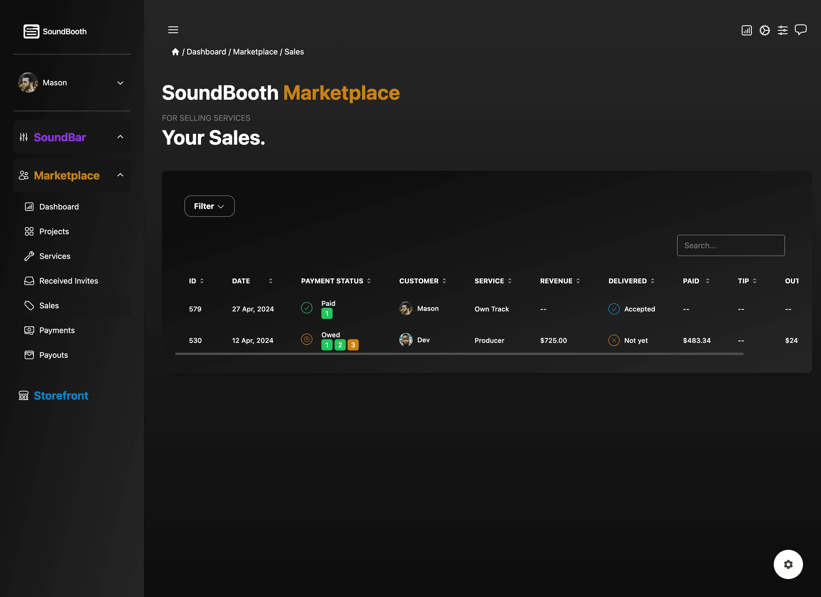Open the Filter dropdown
Screen dimensions: 821x597
[209, 206]
